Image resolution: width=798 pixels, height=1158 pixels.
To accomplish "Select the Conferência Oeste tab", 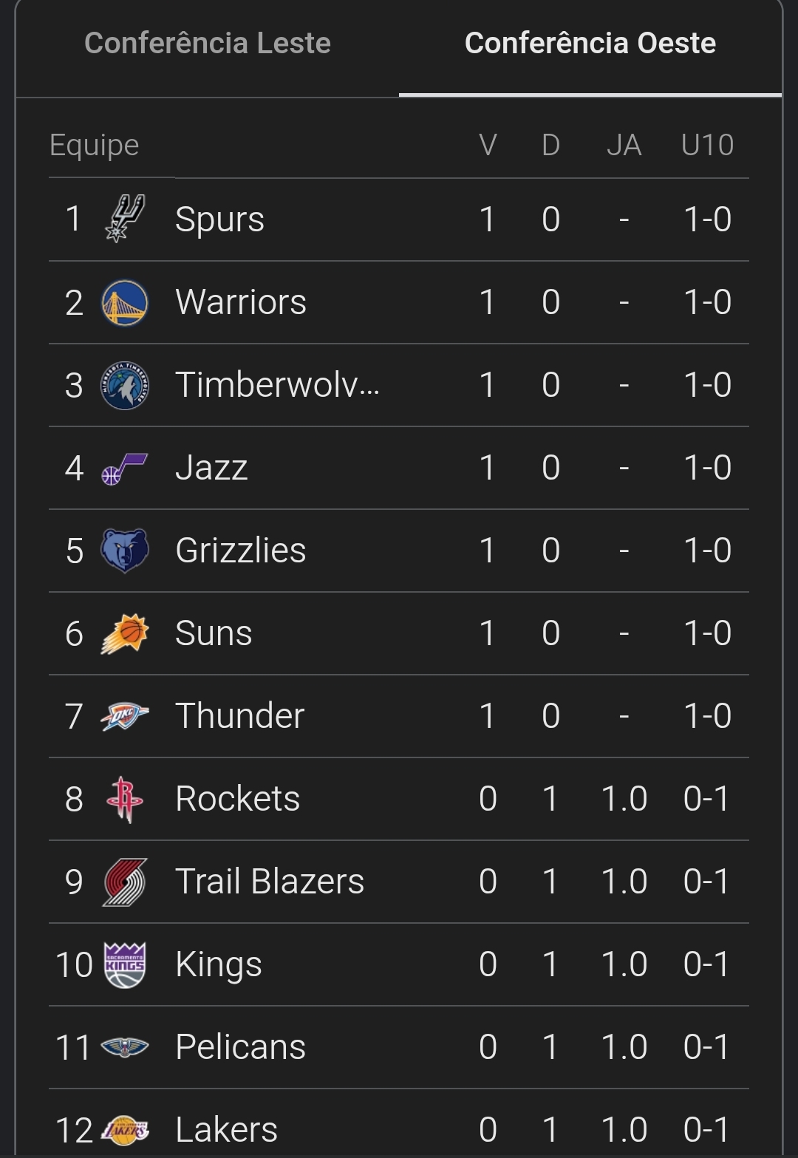I will pyautogui.click(x=590, y=44).
